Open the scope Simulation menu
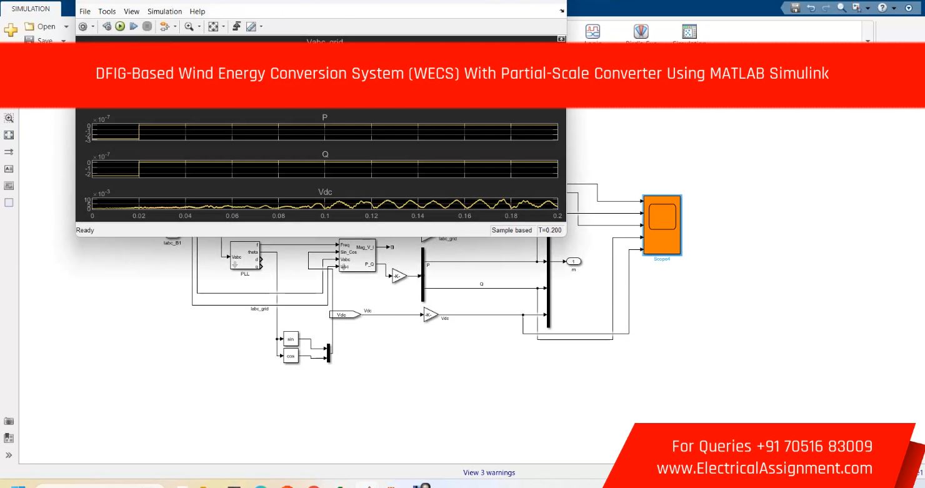The width and height of the screenshot is (925, 488). [x=165, y=11]
